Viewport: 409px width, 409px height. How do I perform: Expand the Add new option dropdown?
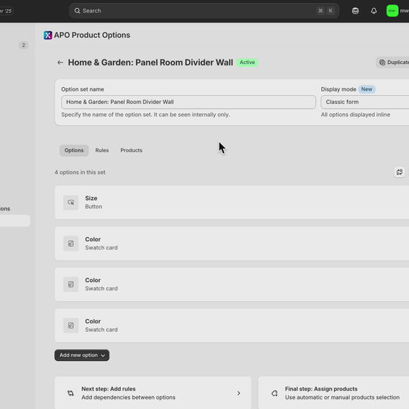click(82, 355)
